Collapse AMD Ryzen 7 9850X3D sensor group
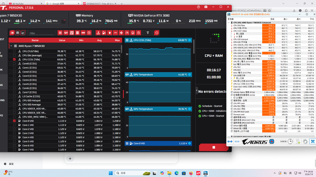 click(x=11, y=46)
